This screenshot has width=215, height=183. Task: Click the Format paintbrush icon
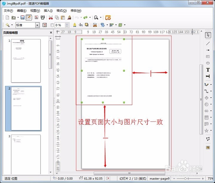[x=69, y=18]
